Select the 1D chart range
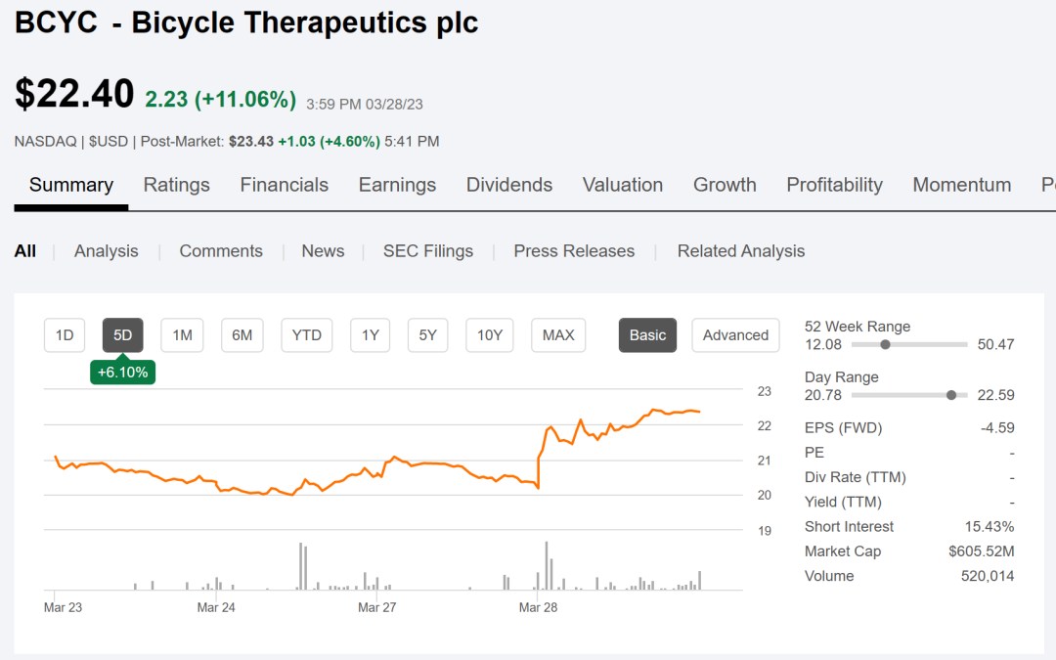Image resolution: width=1056 pixels, height=660 pixels. (x=65, y=335)
